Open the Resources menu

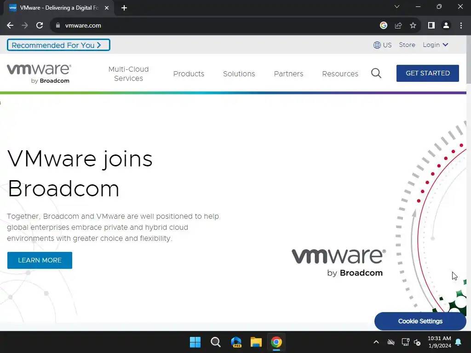click(x=340, y=74)
